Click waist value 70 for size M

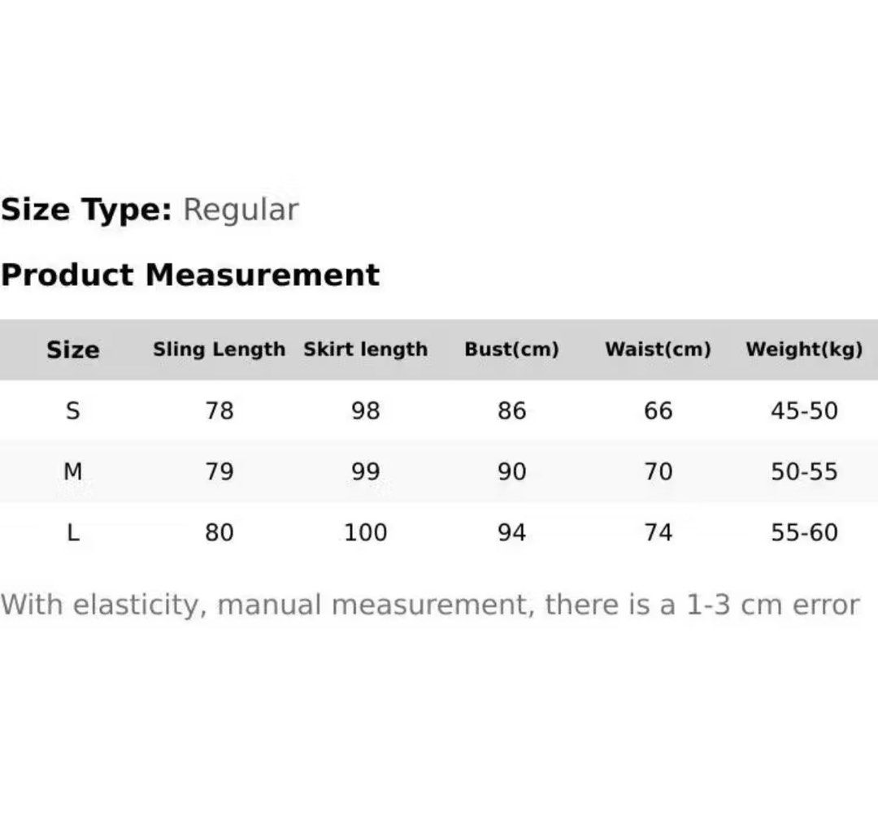658,472
